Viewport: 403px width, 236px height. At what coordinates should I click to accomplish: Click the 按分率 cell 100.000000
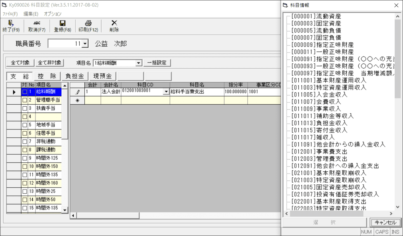click(x=236, y=92)
